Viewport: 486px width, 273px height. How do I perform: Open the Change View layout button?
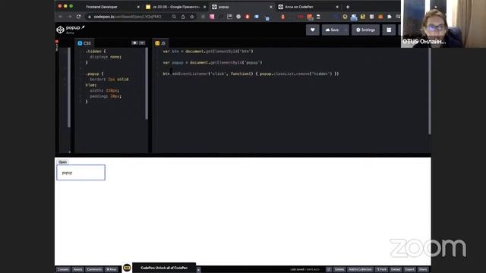[389, 30]
